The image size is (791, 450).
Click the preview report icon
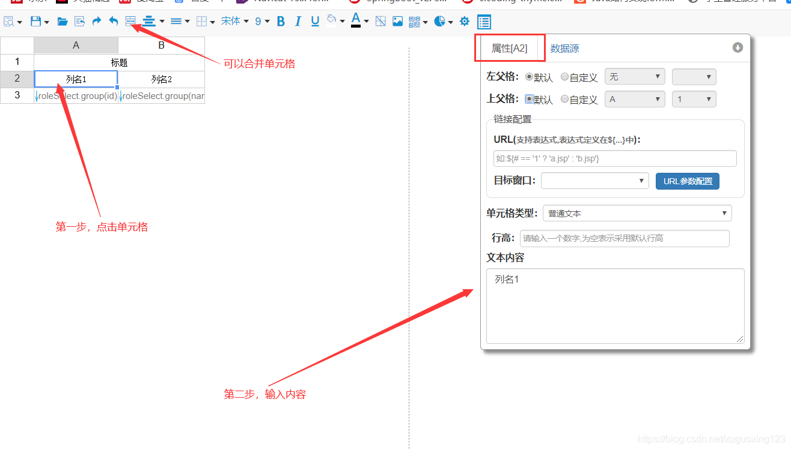coord(9,22)
